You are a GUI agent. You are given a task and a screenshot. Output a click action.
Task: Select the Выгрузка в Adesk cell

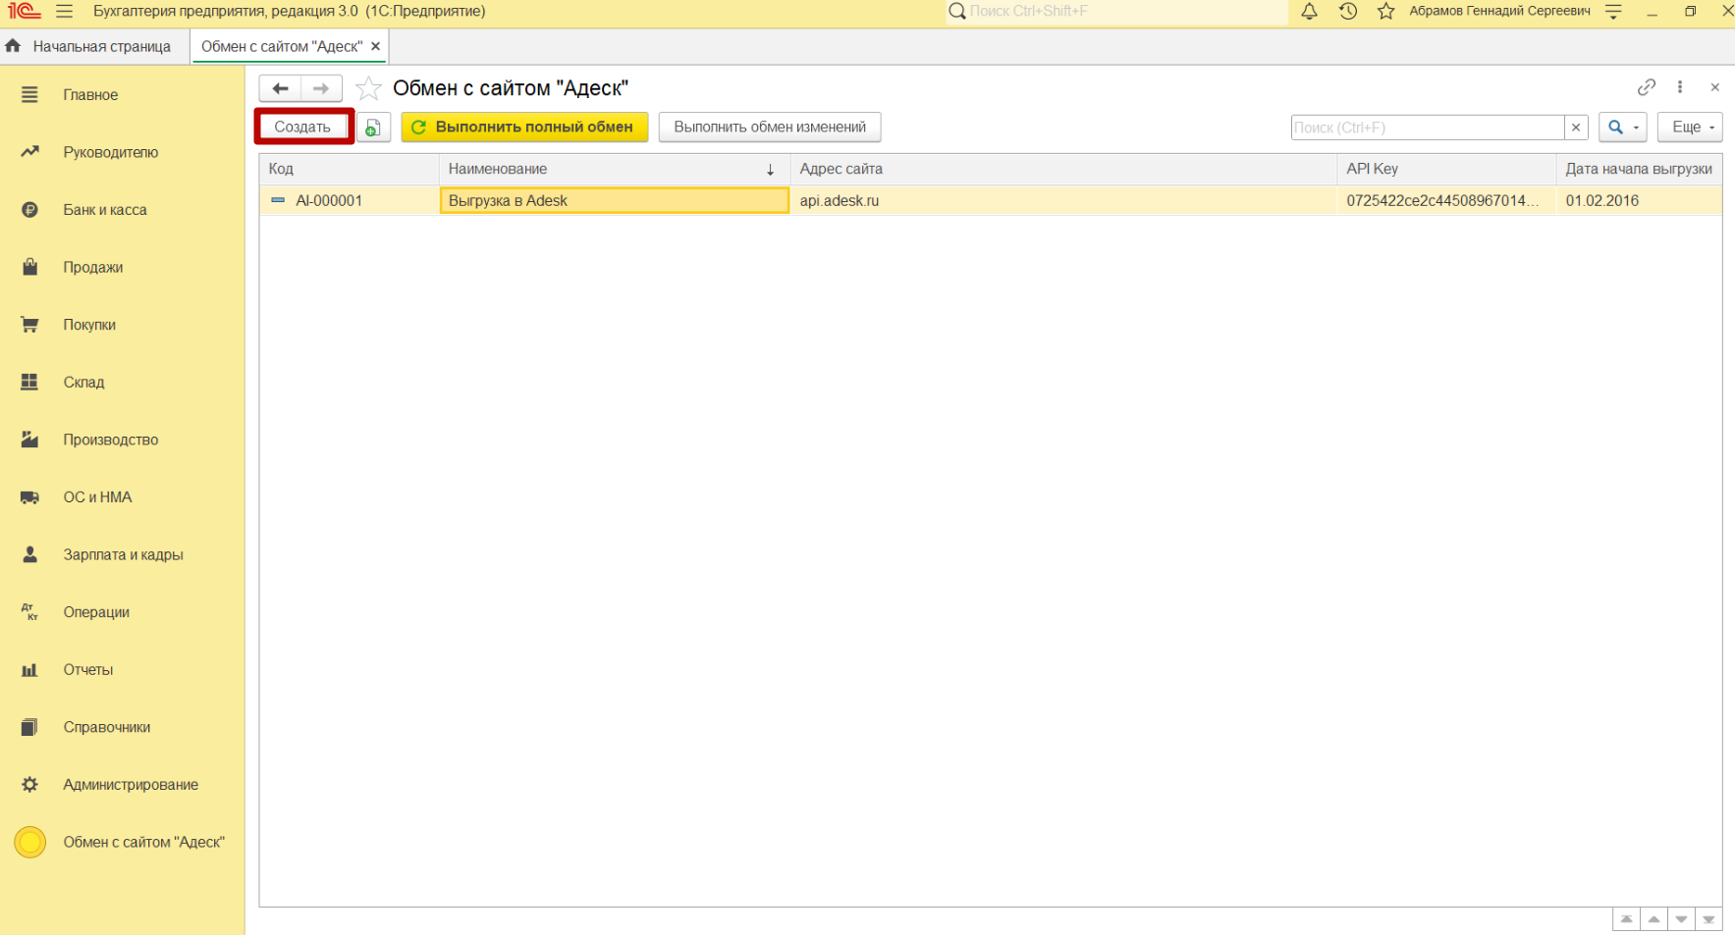tap(615, 200)
